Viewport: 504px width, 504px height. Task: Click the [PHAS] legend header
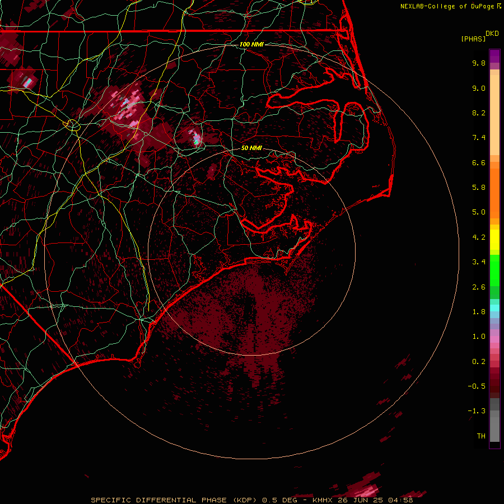pos(473,39)
